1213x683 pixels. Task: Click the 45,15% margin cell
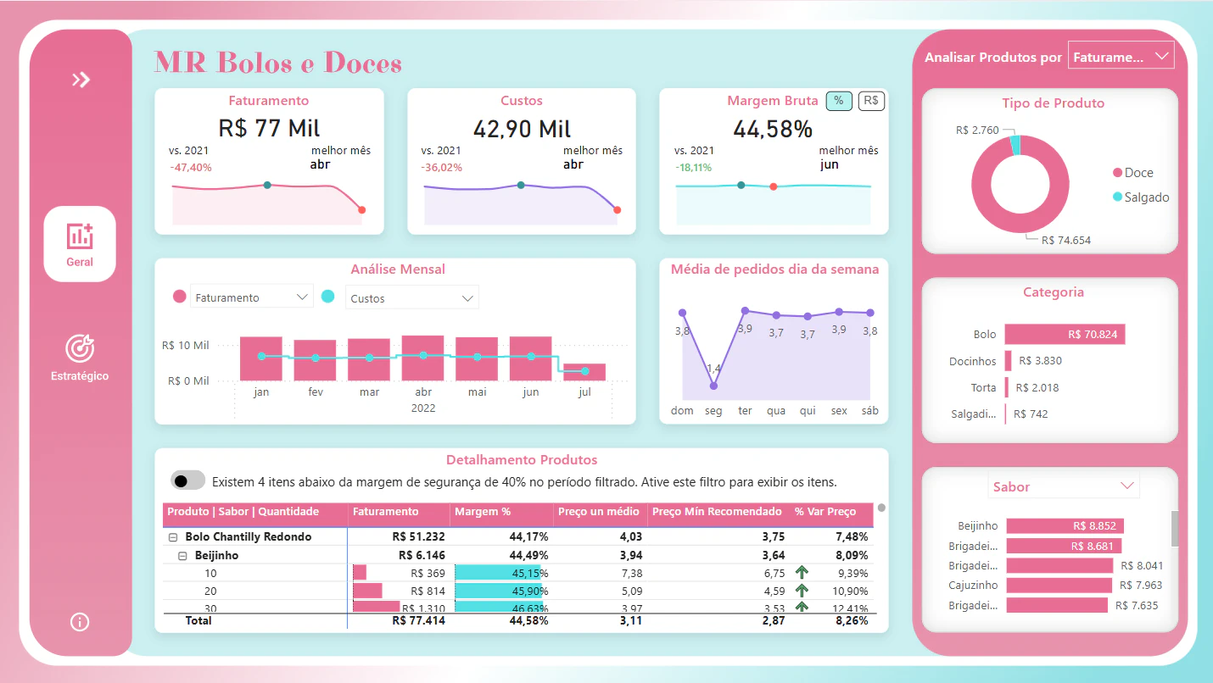(x=502, y=574)
